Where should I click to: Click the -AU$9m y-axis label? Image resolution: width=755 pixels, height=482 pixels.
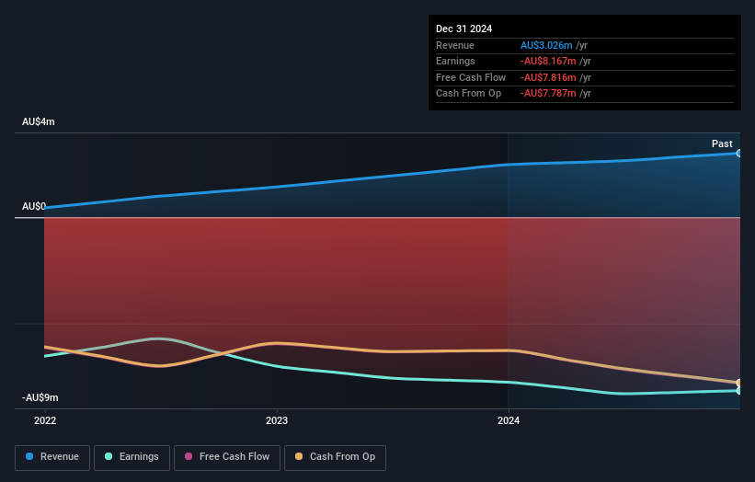(40, 397)
